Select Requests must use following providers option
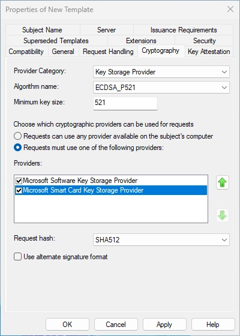 click(17, 148)
